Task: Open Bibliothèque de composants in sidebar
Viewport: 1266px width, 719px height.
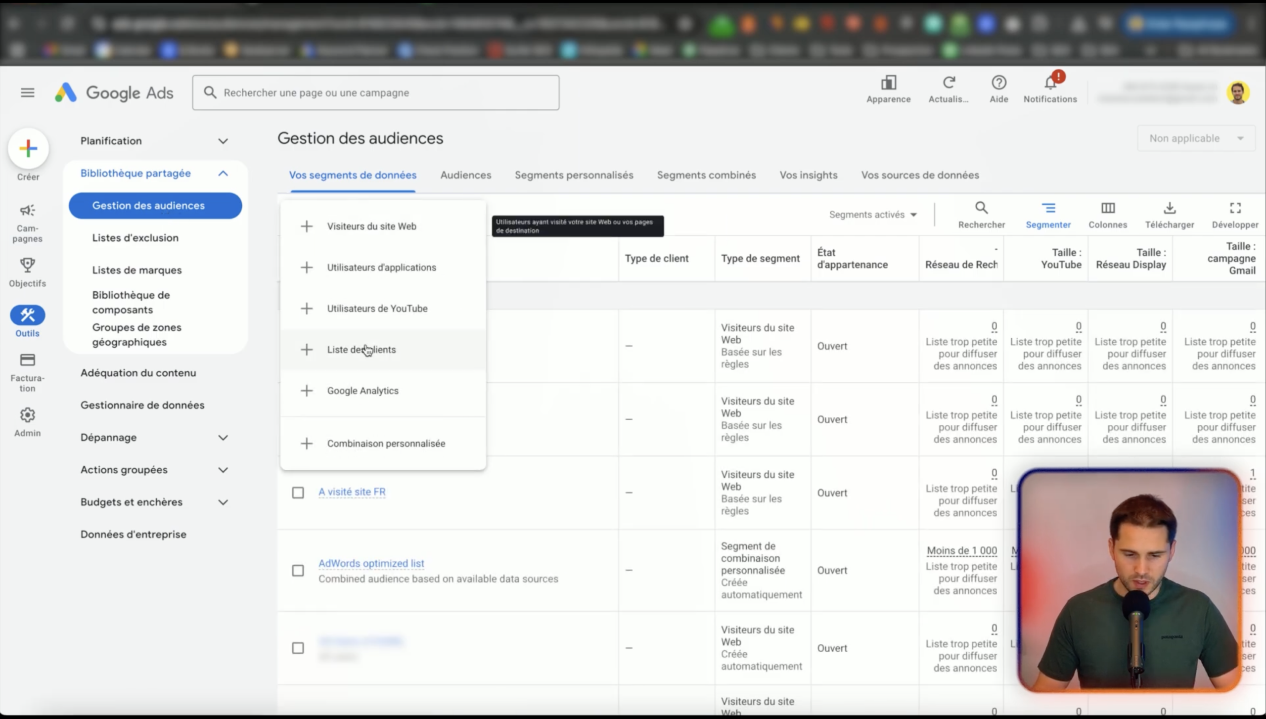Action: [131, 302]
